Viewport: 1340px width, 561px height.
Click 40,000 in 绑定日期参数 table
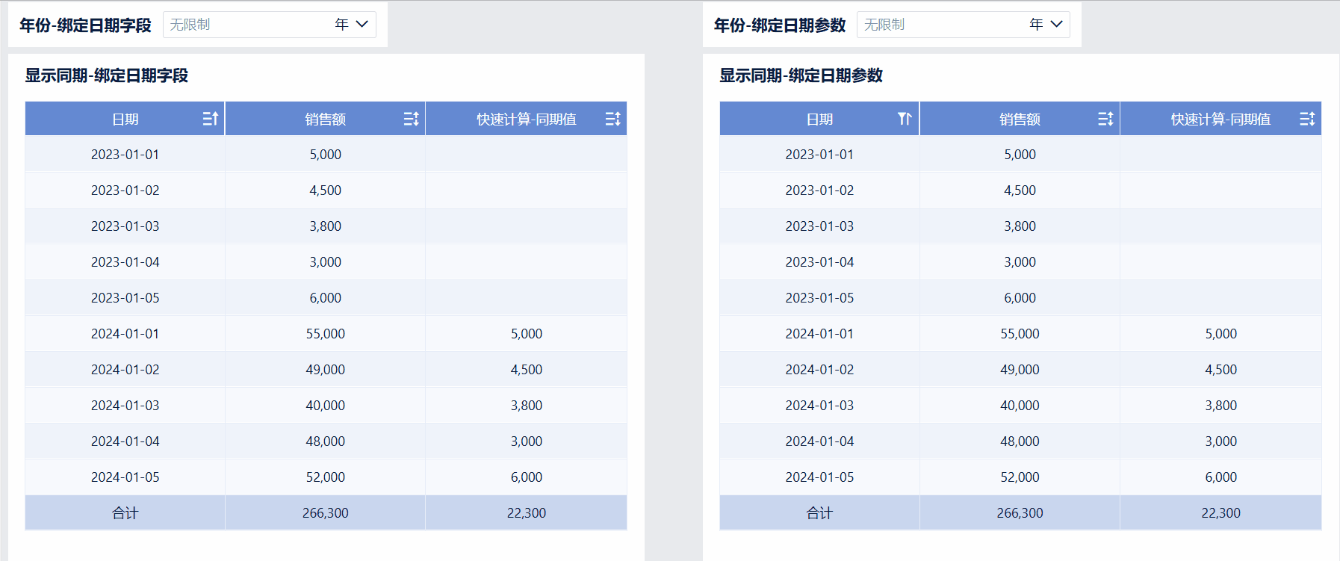(1020, 406)
